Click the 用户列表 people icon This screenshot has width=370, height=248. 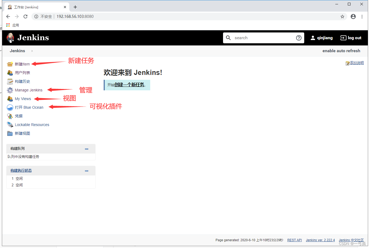click(x=10, y=73)
